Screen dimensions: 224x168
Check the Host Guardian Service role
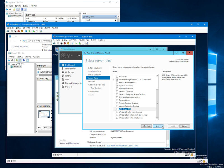(x=117, y=83)
